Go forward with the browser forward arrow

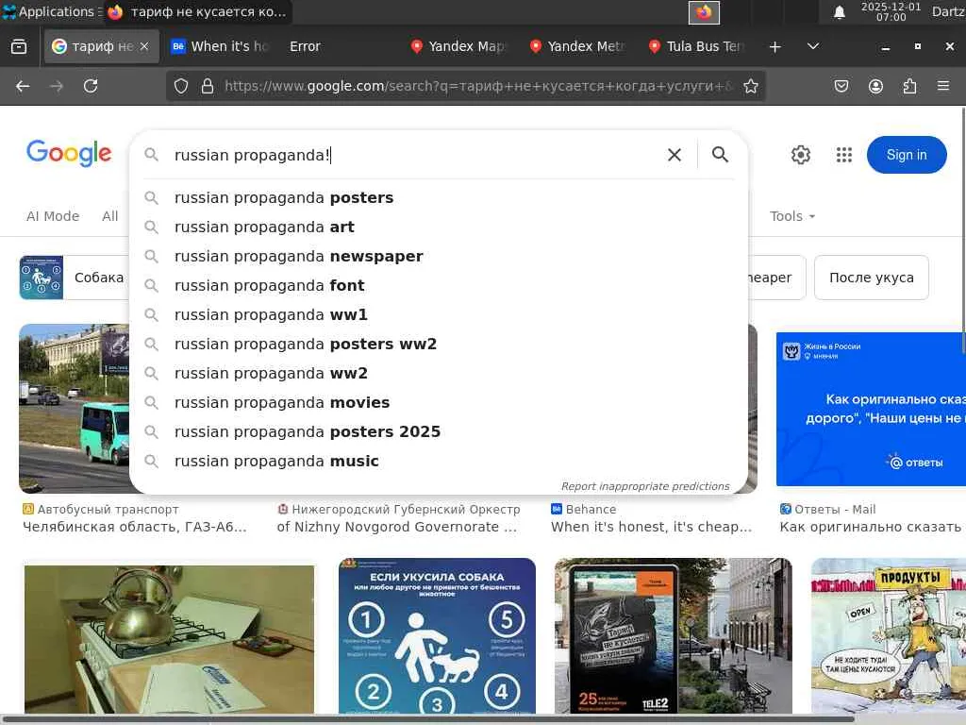point(57,86)
